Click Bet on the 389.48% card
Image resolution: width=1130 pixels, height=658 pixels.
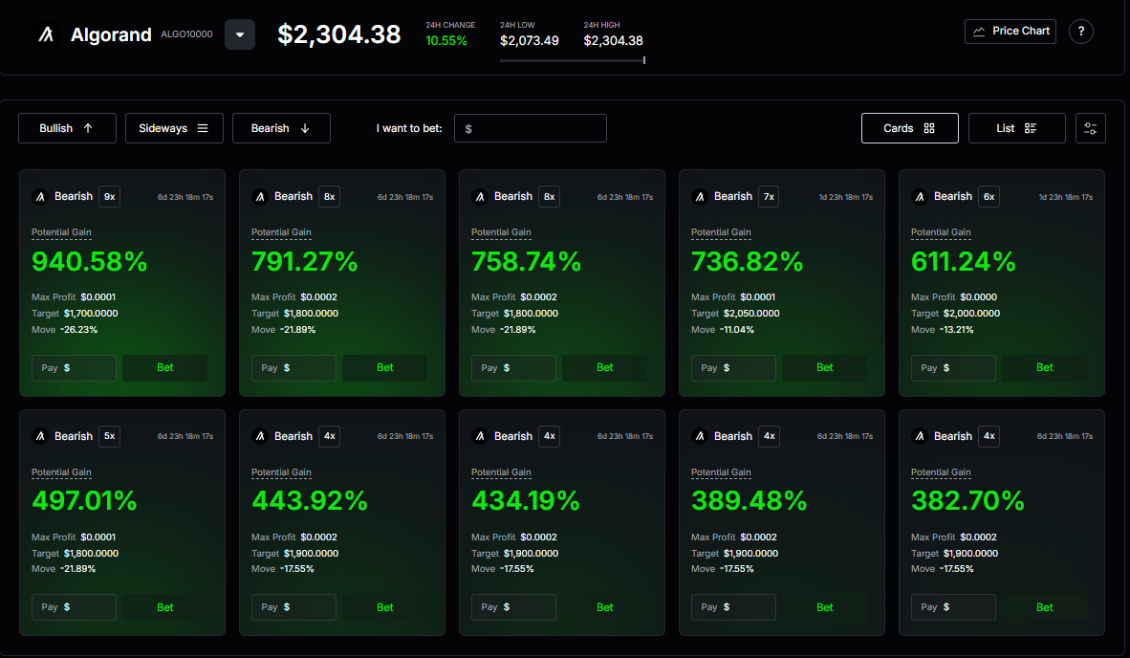click(824, 607)
